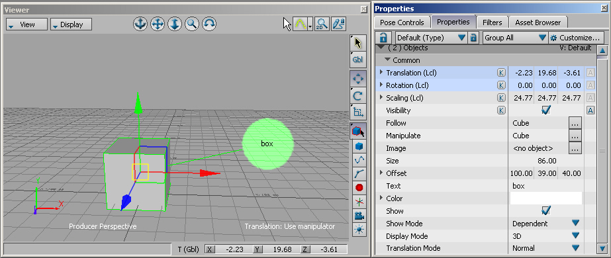The height and width of the screenshot is (258, 611).
Task: Click the blue cube models icon
Action: (x=359, y=146)
